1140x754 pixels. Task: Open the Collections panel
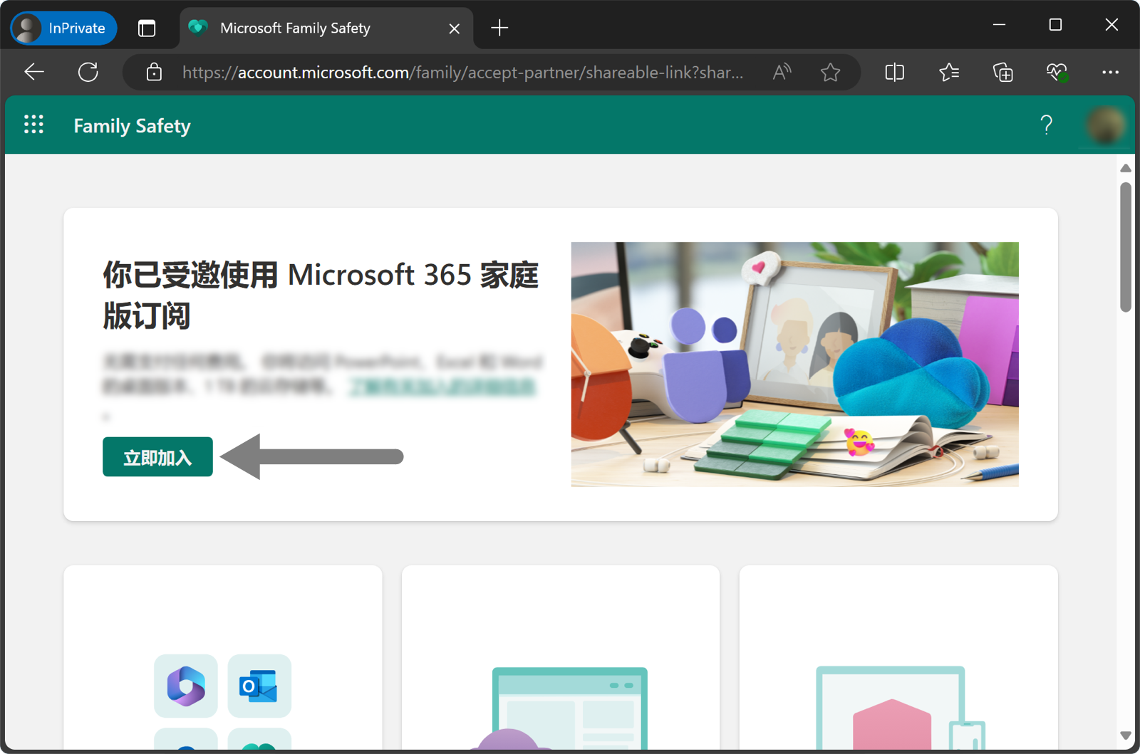click(x=1003, y=72)
